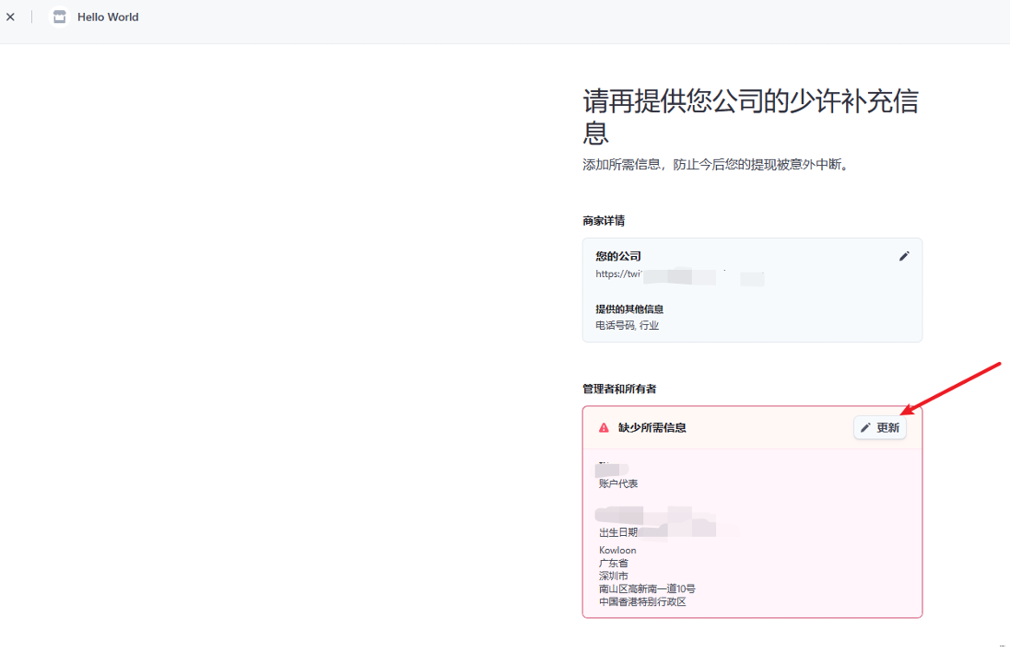This screenshot has height=652, width=1010.
Task: Select the Hello World account name
Action: point(108,17)
